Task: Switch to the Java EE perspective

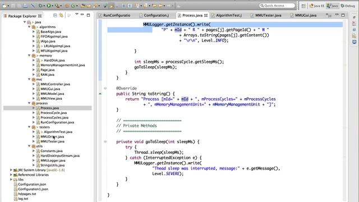Action: coord(317,6)
